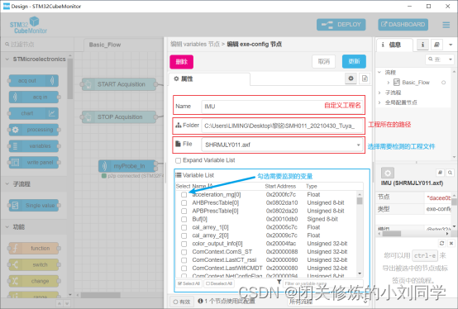Click the variables palette node

tap(34, 146)
